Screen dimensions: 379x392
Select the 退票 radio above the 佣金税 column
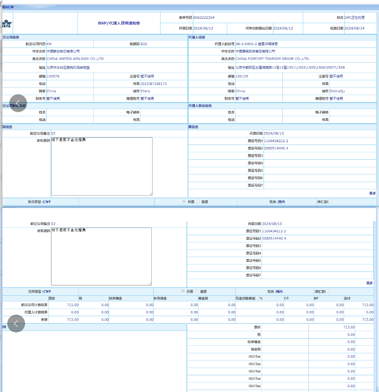[197, 291]
